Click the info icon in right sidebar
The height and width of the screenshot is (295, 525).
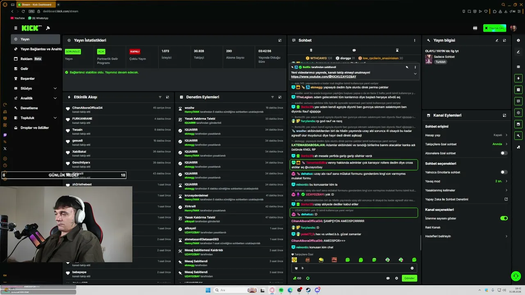[x=518, y=41]
